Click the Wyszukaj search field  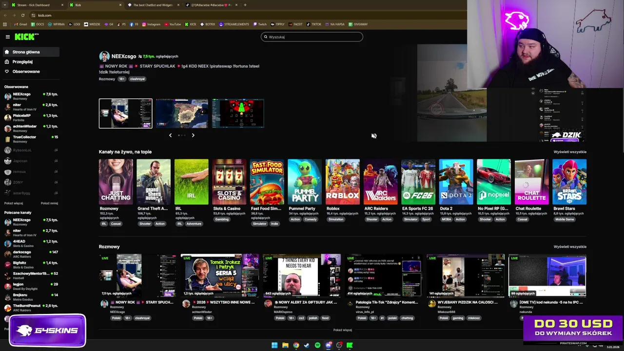(312, 37)
